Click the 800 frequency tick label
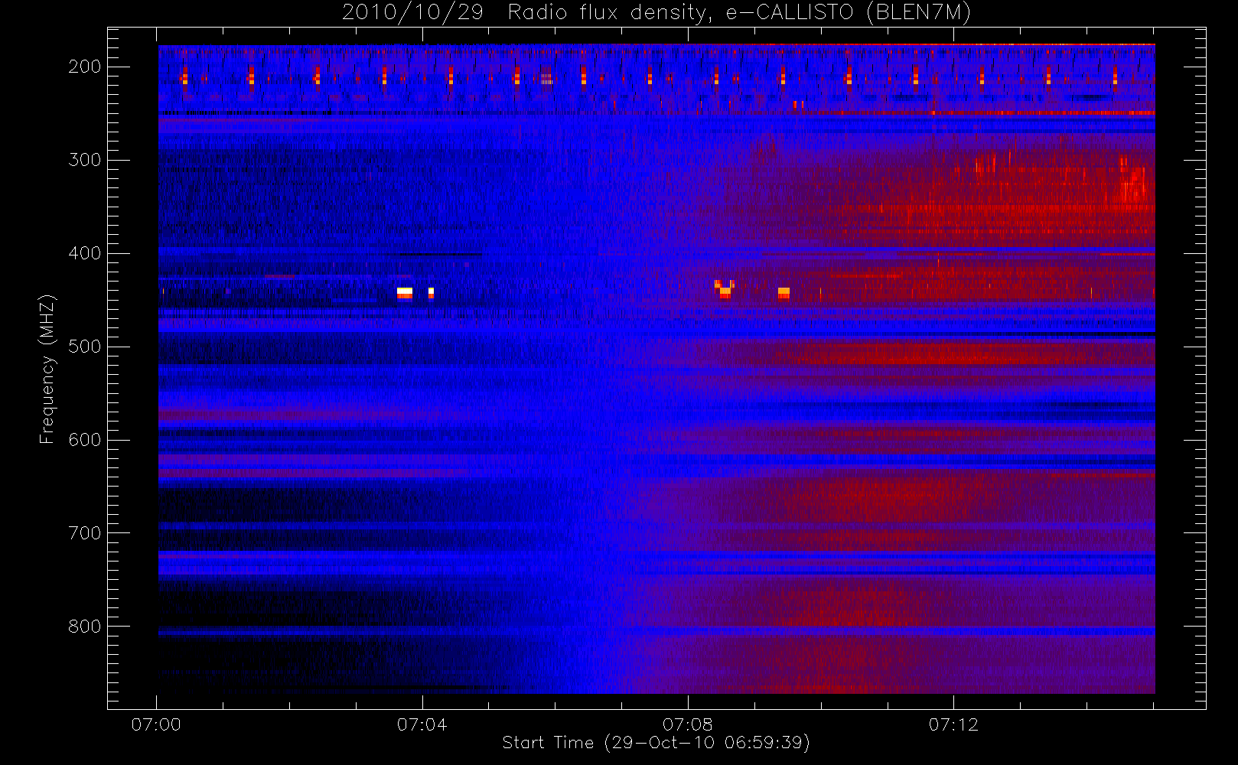This screenshot has height=765, width=1238. click(84, 627)
